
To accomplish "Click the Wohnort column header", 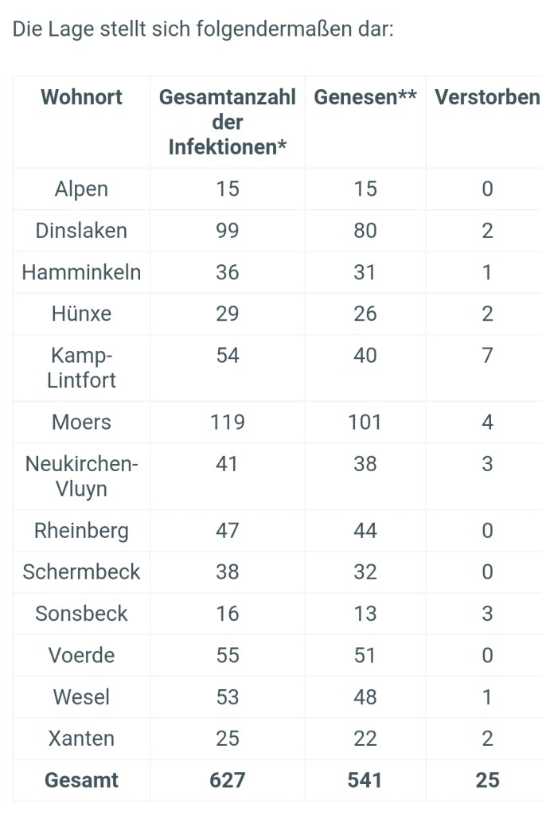I will click(x=81, y=98).
